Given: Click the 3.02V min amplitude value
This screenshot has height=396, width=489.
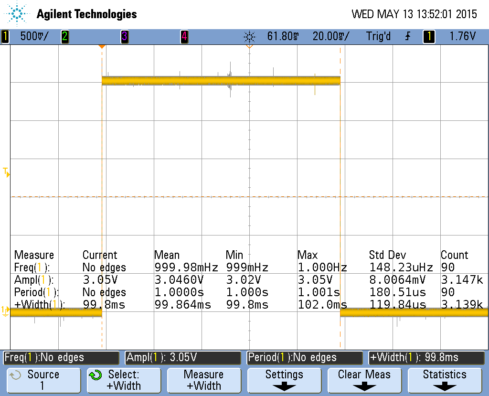Looking at the screenshot, I should [x=243, y=280].
